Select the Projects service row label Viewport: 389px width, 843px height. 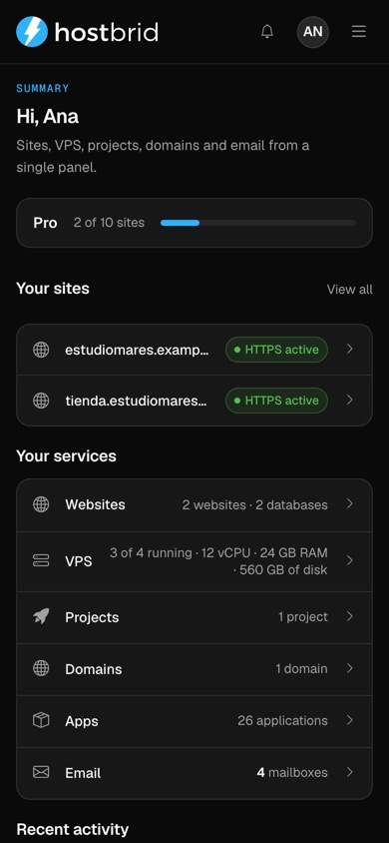click(92, 617)
